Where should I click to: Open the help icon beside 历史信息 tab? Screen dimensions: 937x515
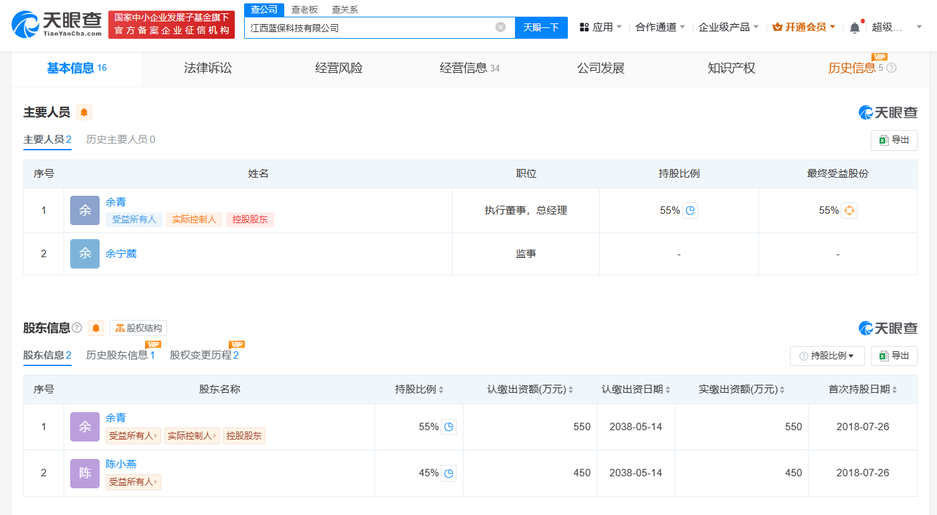click(x=892, y=68)
